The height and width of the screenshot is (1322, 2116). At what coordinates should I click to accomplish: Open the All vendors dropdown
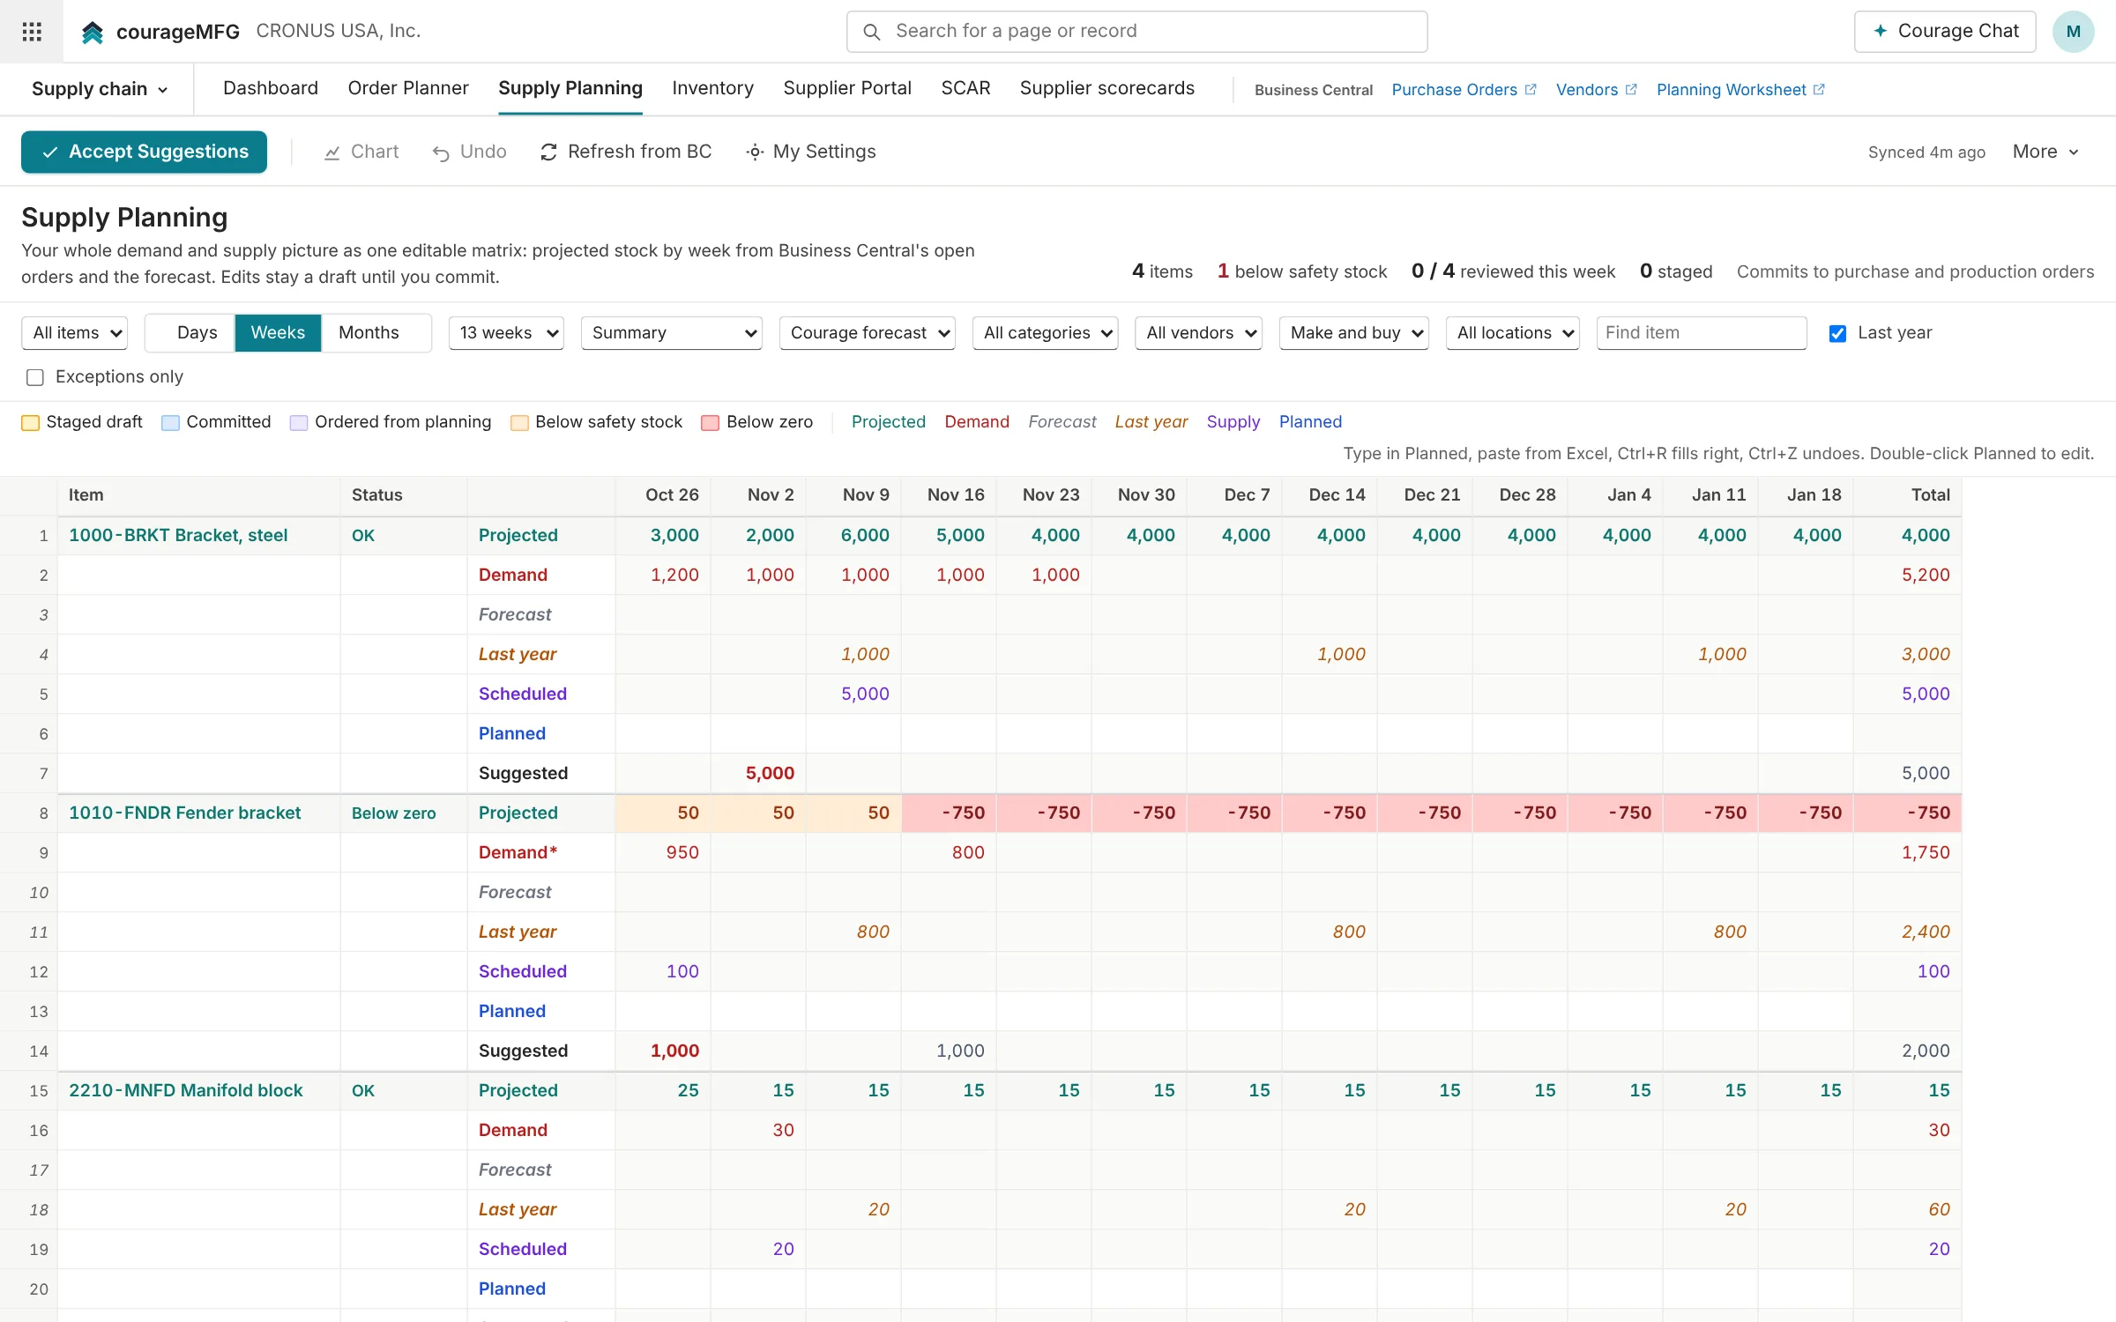click(x=1199, y=333)
